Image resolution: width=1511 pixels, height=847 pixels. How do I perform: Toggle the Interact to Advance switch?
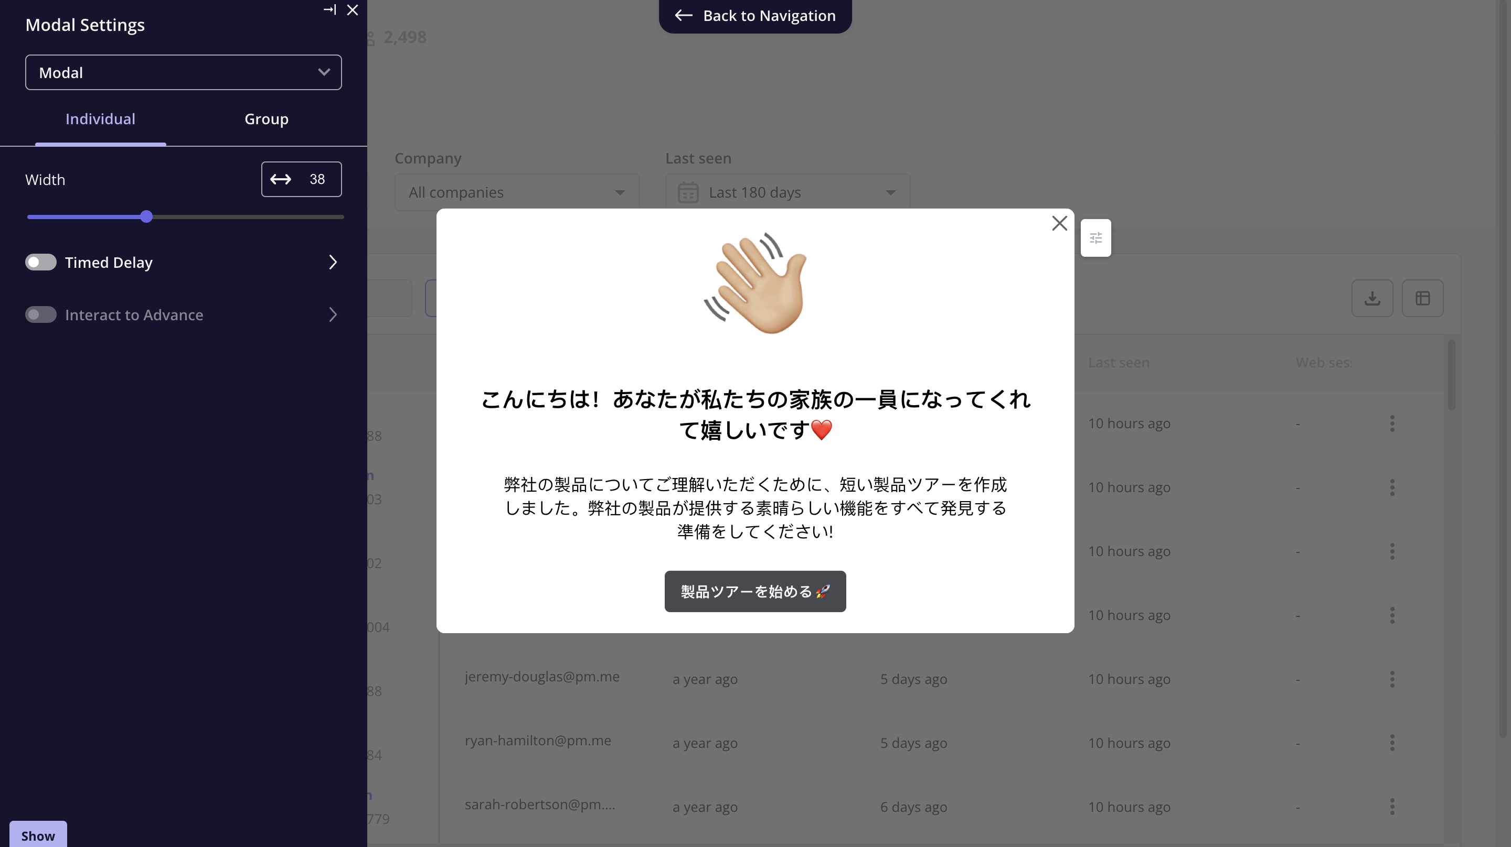click(x=40, y=314)
